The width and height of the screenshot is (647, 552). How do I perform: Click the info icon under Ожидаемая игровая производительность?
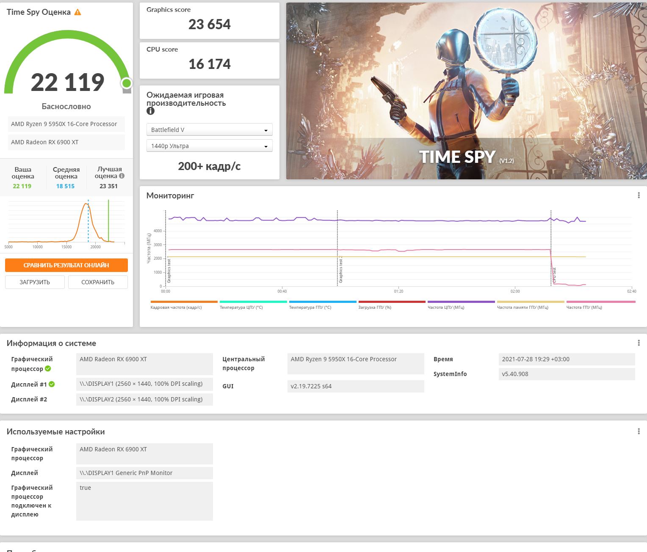coord(150,111)
